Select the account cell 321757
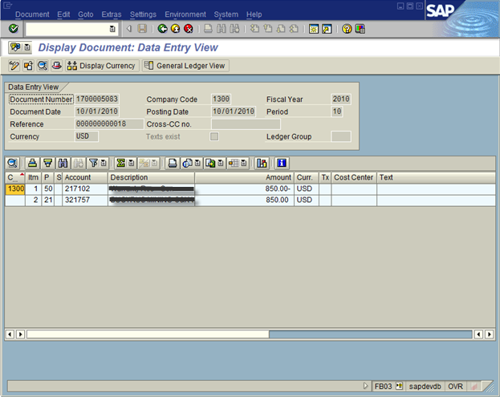Image resolution: width=500 pixels, height=397 pixels. tap(85, 200)
